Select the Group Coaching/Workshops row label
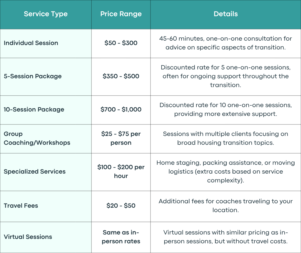This screenshot has width=301, height=253. (x=37, y=138)
